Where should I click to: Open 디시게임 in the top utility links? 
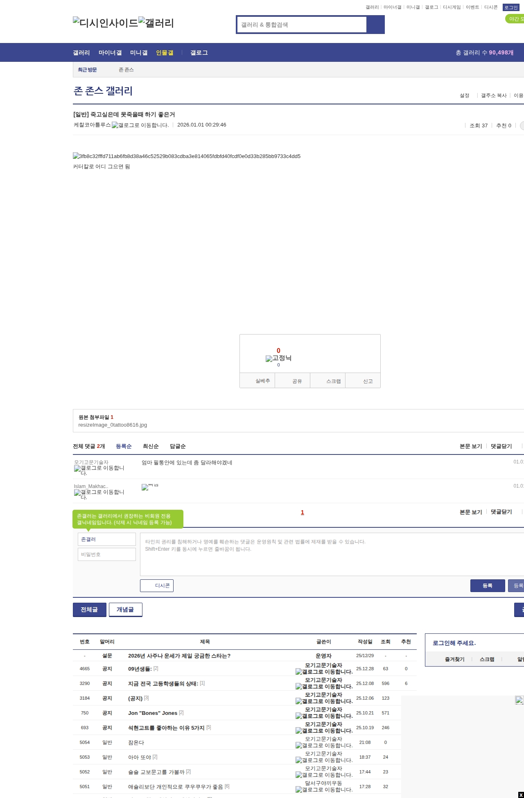click(452, 7)
